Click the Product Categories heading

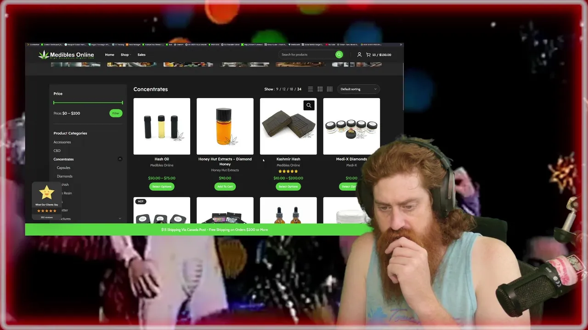click(x=70, y=133)
